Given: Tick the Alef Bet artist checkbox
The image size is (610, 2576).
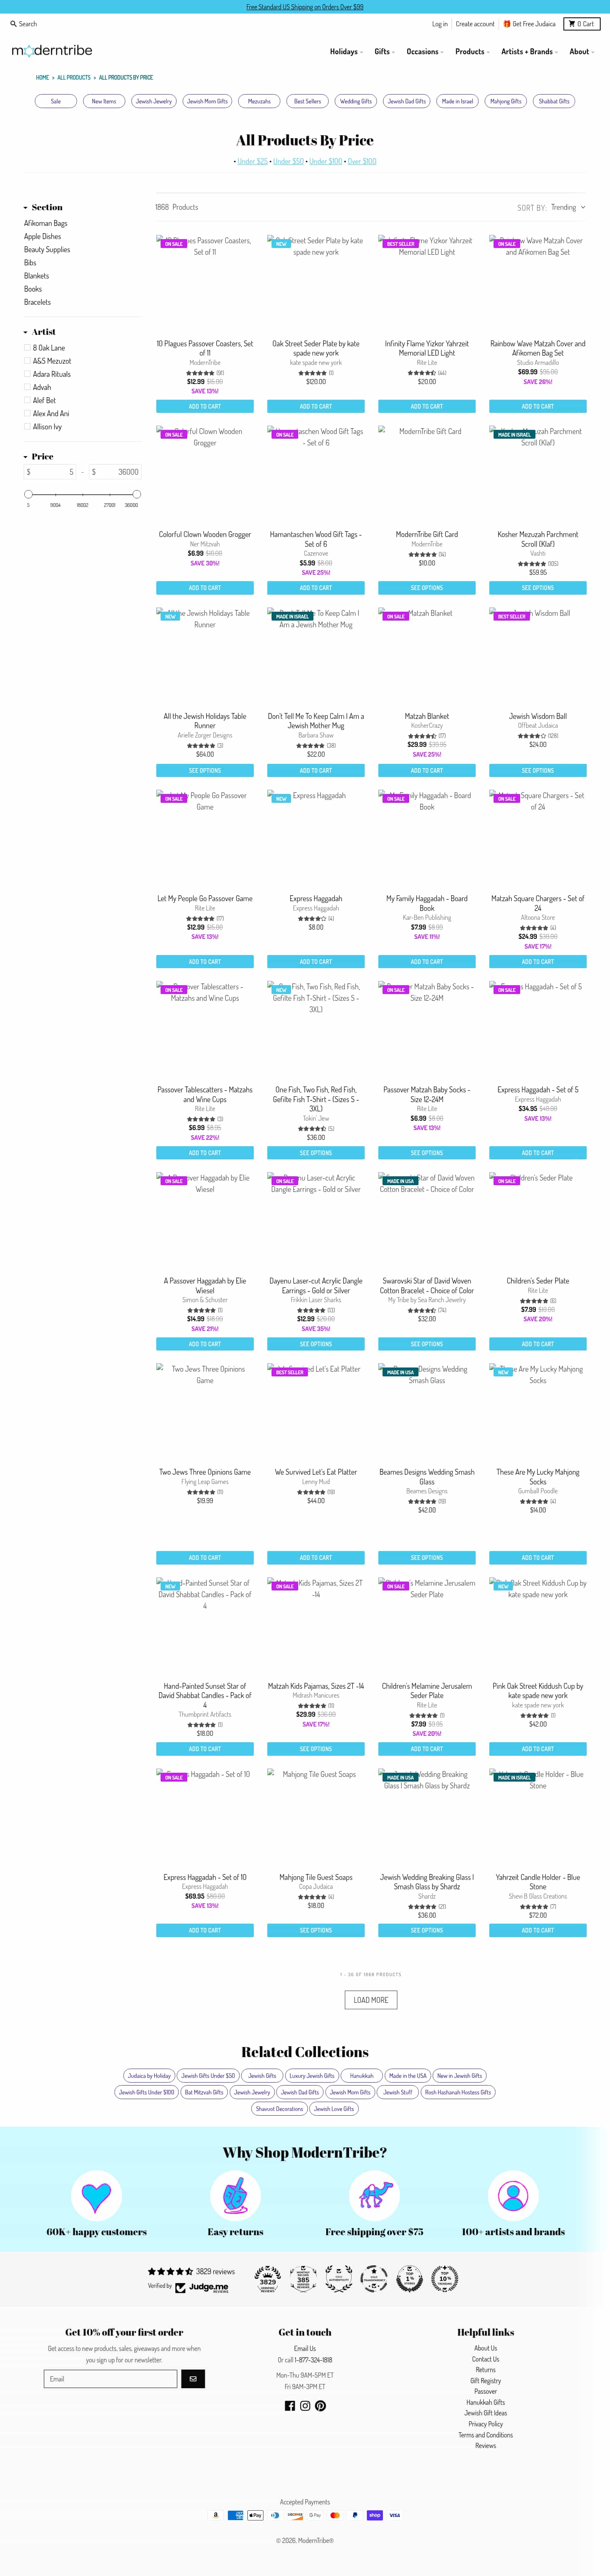Looking at the screenshot, I should click(x=27, y=400).
